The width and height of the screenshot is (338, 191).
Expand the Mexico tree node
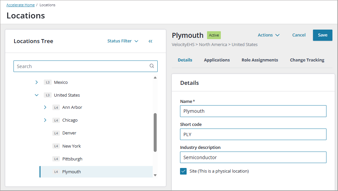coord(37,82)
